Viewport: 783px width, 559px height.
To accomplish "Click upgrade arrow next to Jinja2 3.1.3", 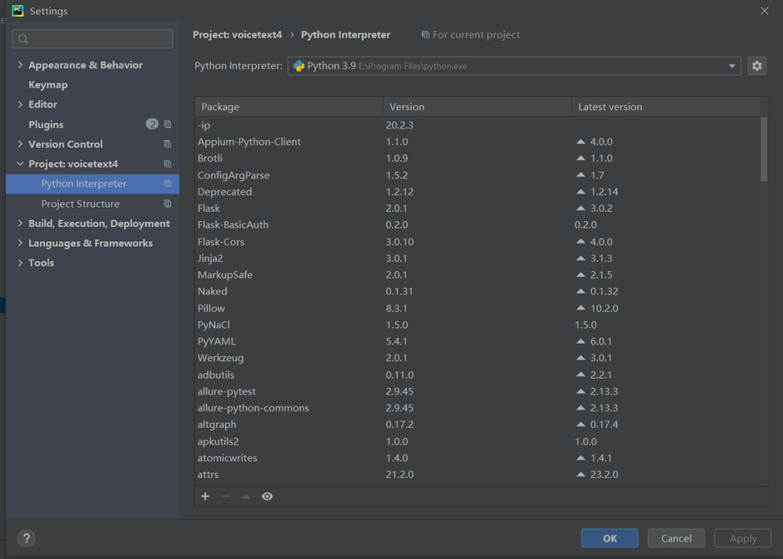I will pos(580,258).
